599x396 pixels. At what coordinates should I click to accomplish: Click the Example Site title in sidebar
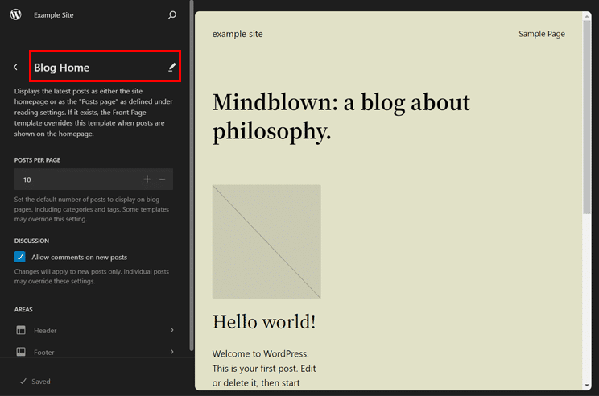click(x=53, y=15)
